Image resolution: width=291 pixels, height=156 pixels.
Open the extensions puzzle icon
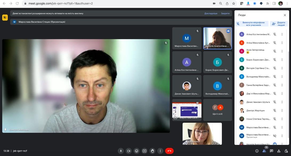click(268, 3)
